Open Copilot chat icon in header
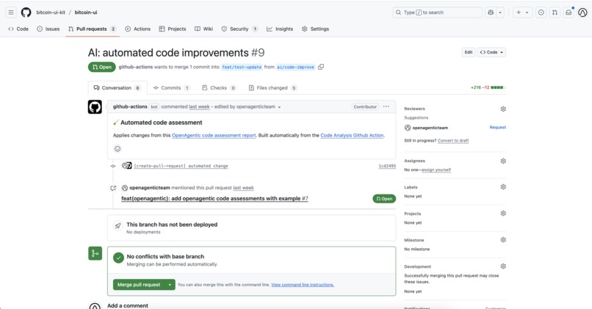This screenshot has width=592, height=309. pos(491,12)
